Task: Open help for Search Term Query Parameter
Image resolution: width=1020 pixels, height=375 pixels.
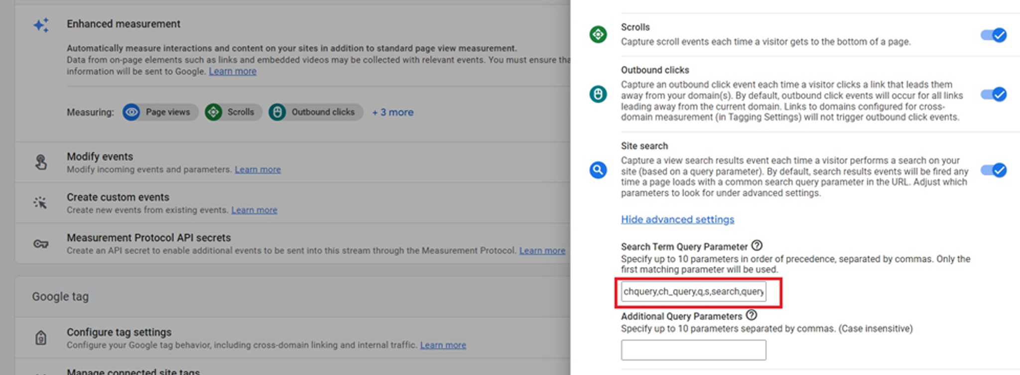Action: pos(757,246)
